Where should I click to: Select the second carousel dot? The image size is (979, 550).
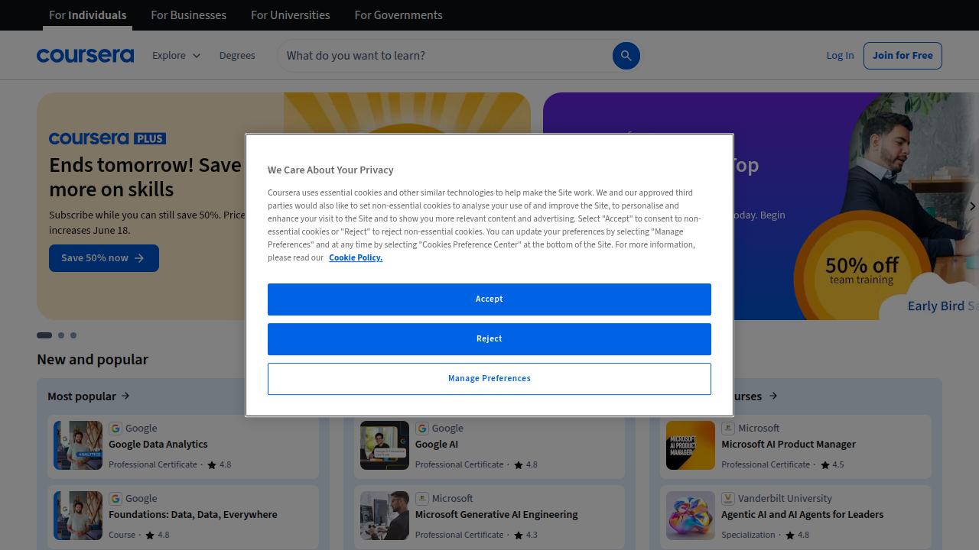(x=61, y=335)
